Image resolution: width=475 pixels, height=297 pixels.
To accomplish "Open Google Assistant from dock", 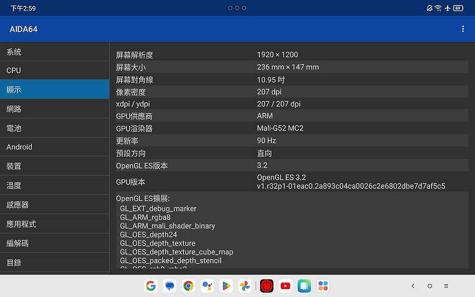I will pos(207,286).
